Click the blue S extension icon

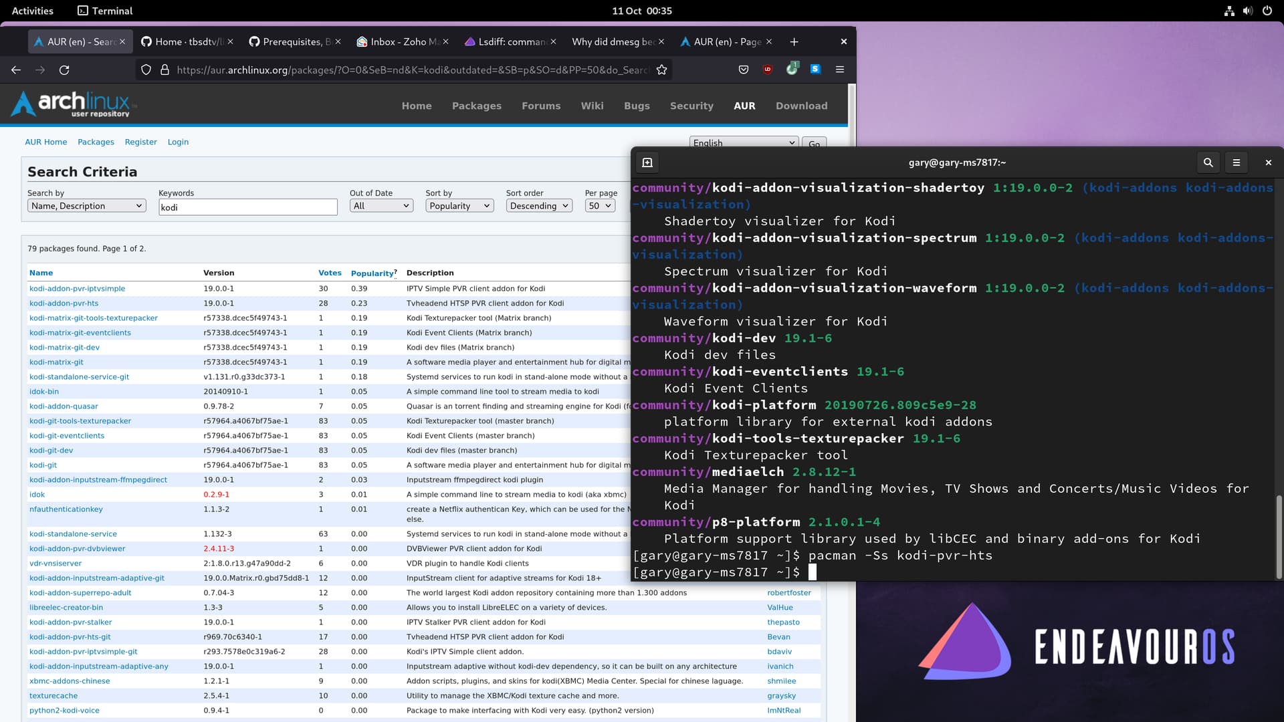(815, 69)
